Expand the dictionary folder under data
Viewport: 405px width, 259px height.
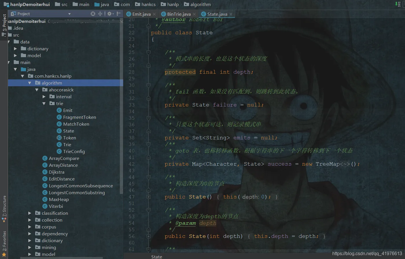point(15,49)
